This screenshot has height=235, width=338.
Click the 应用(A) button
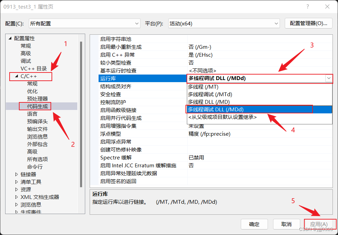coord(319,224)
